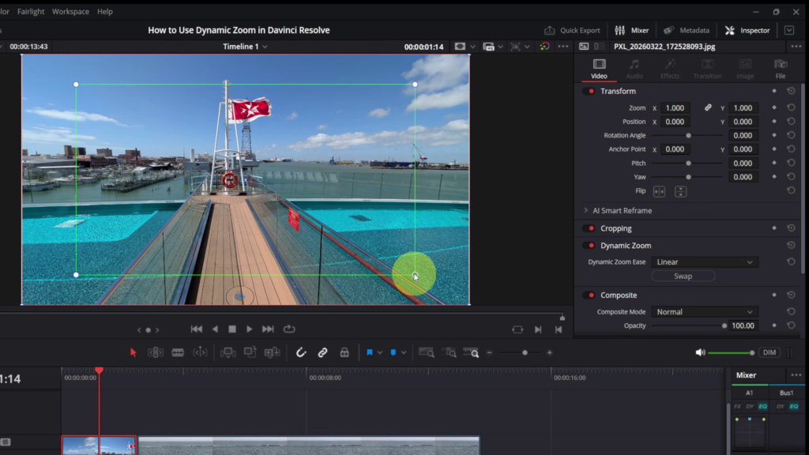Select first timeline clip thumbnail

point(99,446)
